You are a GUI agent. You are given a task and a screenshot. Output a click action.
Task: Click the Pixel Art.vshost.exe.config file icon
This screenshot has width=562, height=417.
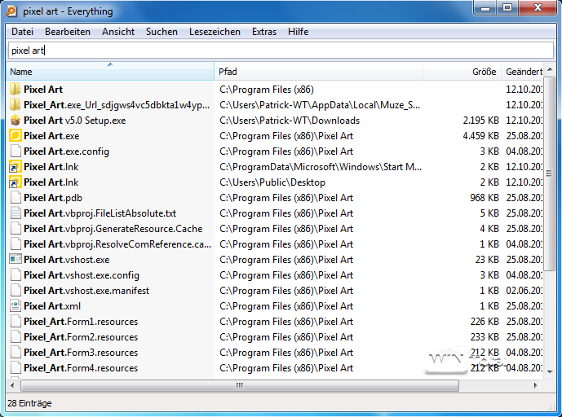tap(15, 275)
